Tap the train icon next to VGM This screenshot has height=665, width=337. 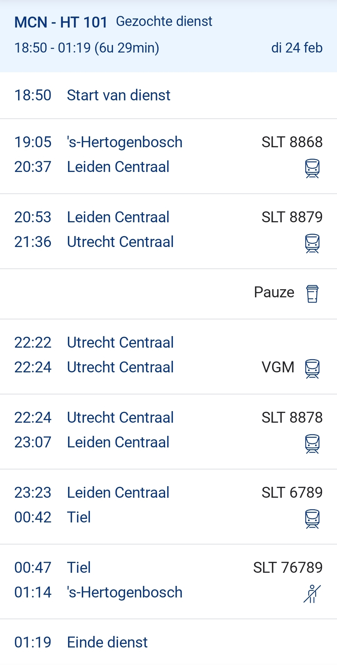(x=312, y=369)
